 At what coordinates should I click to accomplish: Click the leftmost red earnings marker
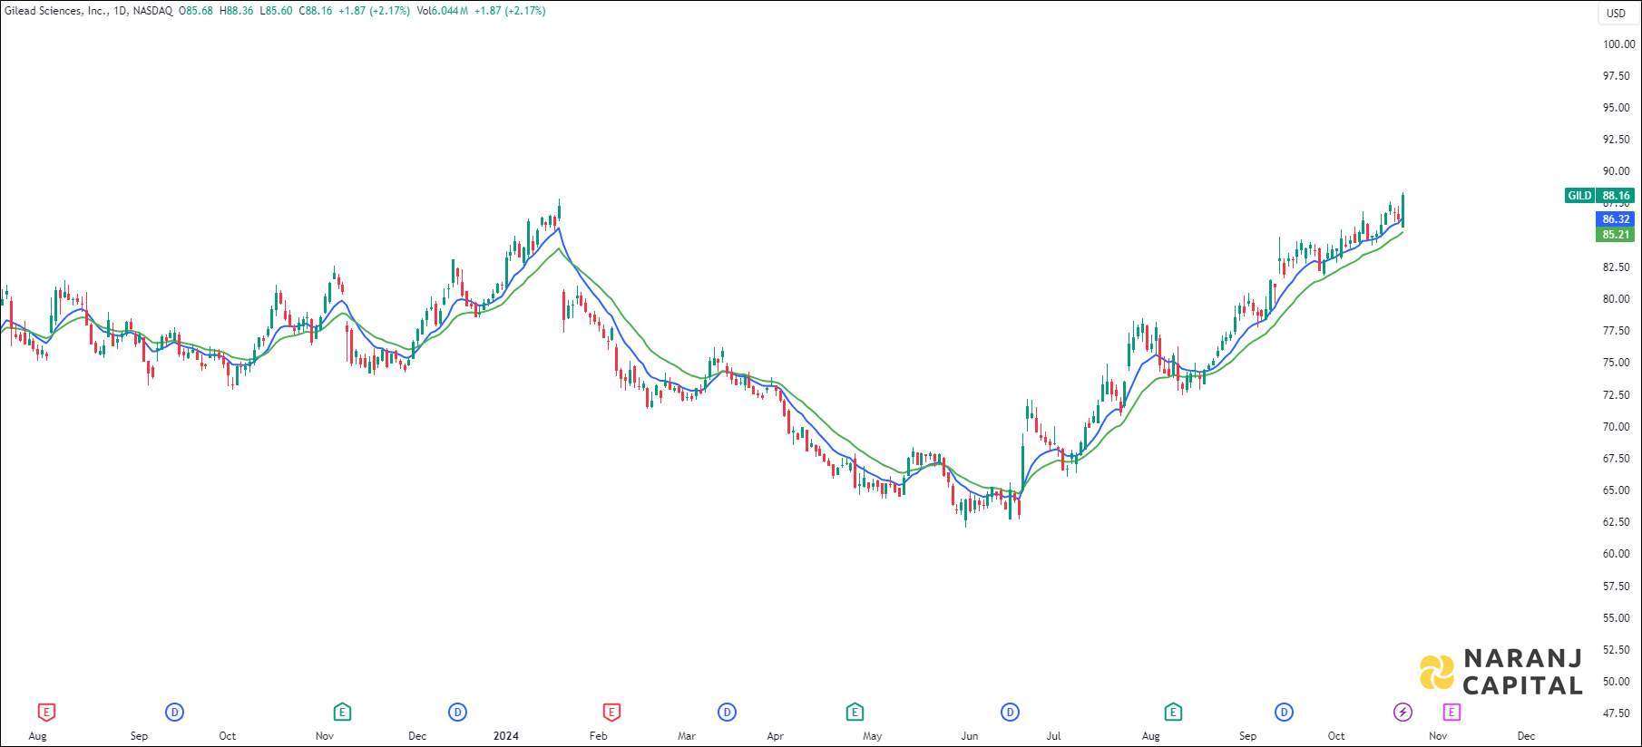pos(46,713)
